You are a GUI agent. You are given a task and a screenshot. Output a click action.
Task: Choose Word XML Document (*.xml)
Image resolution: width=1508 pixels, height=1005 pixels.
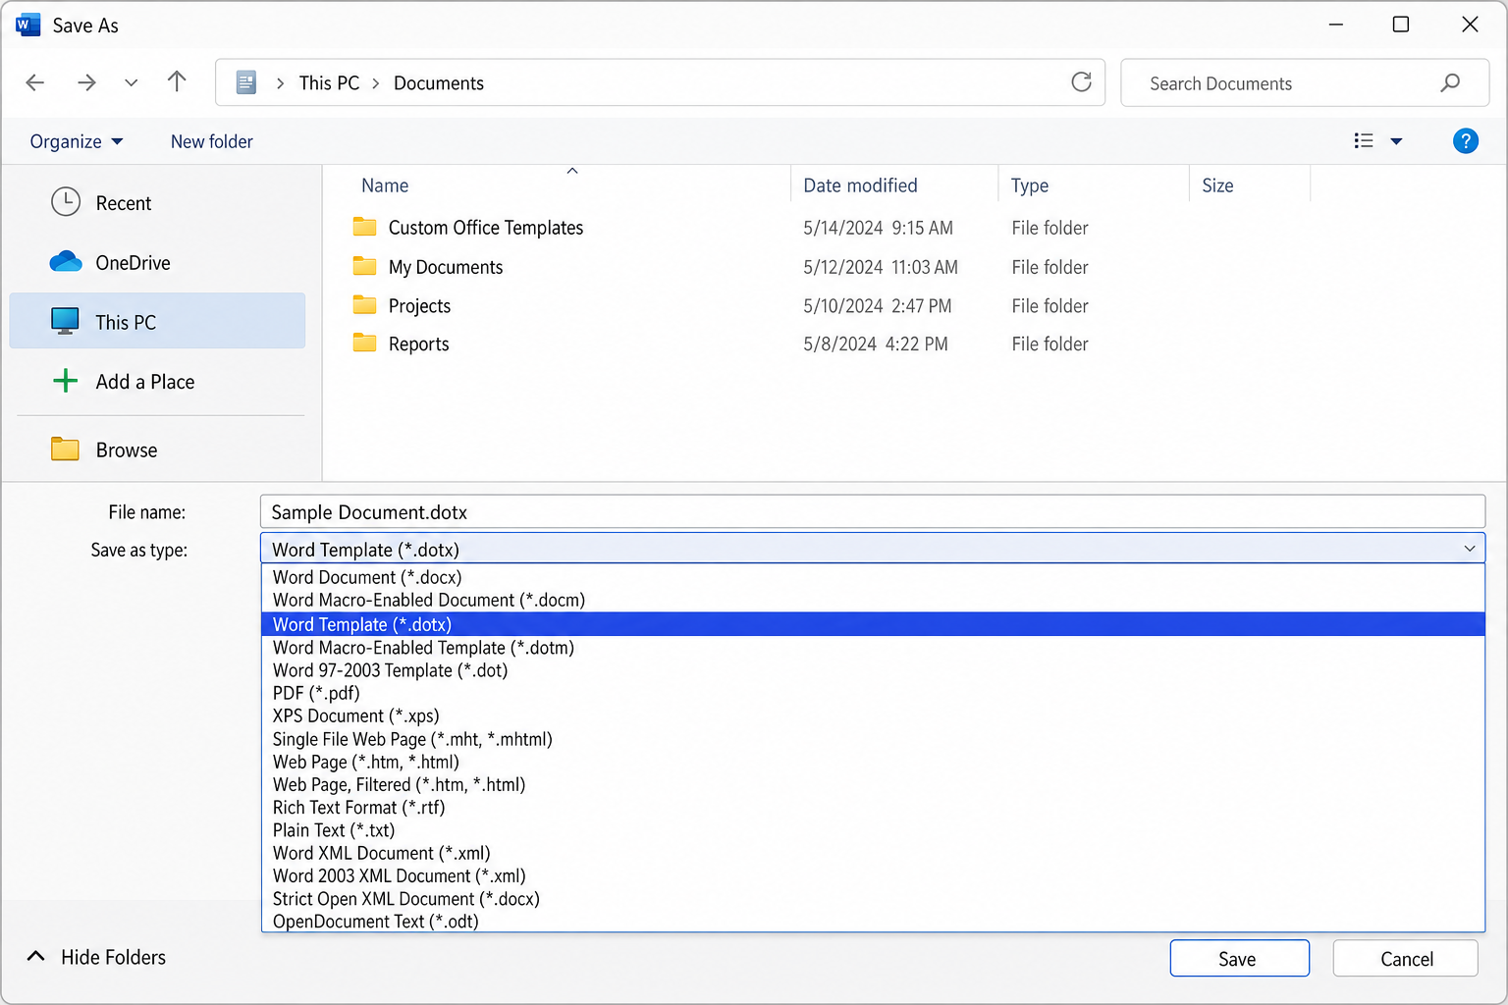point(873,853)
